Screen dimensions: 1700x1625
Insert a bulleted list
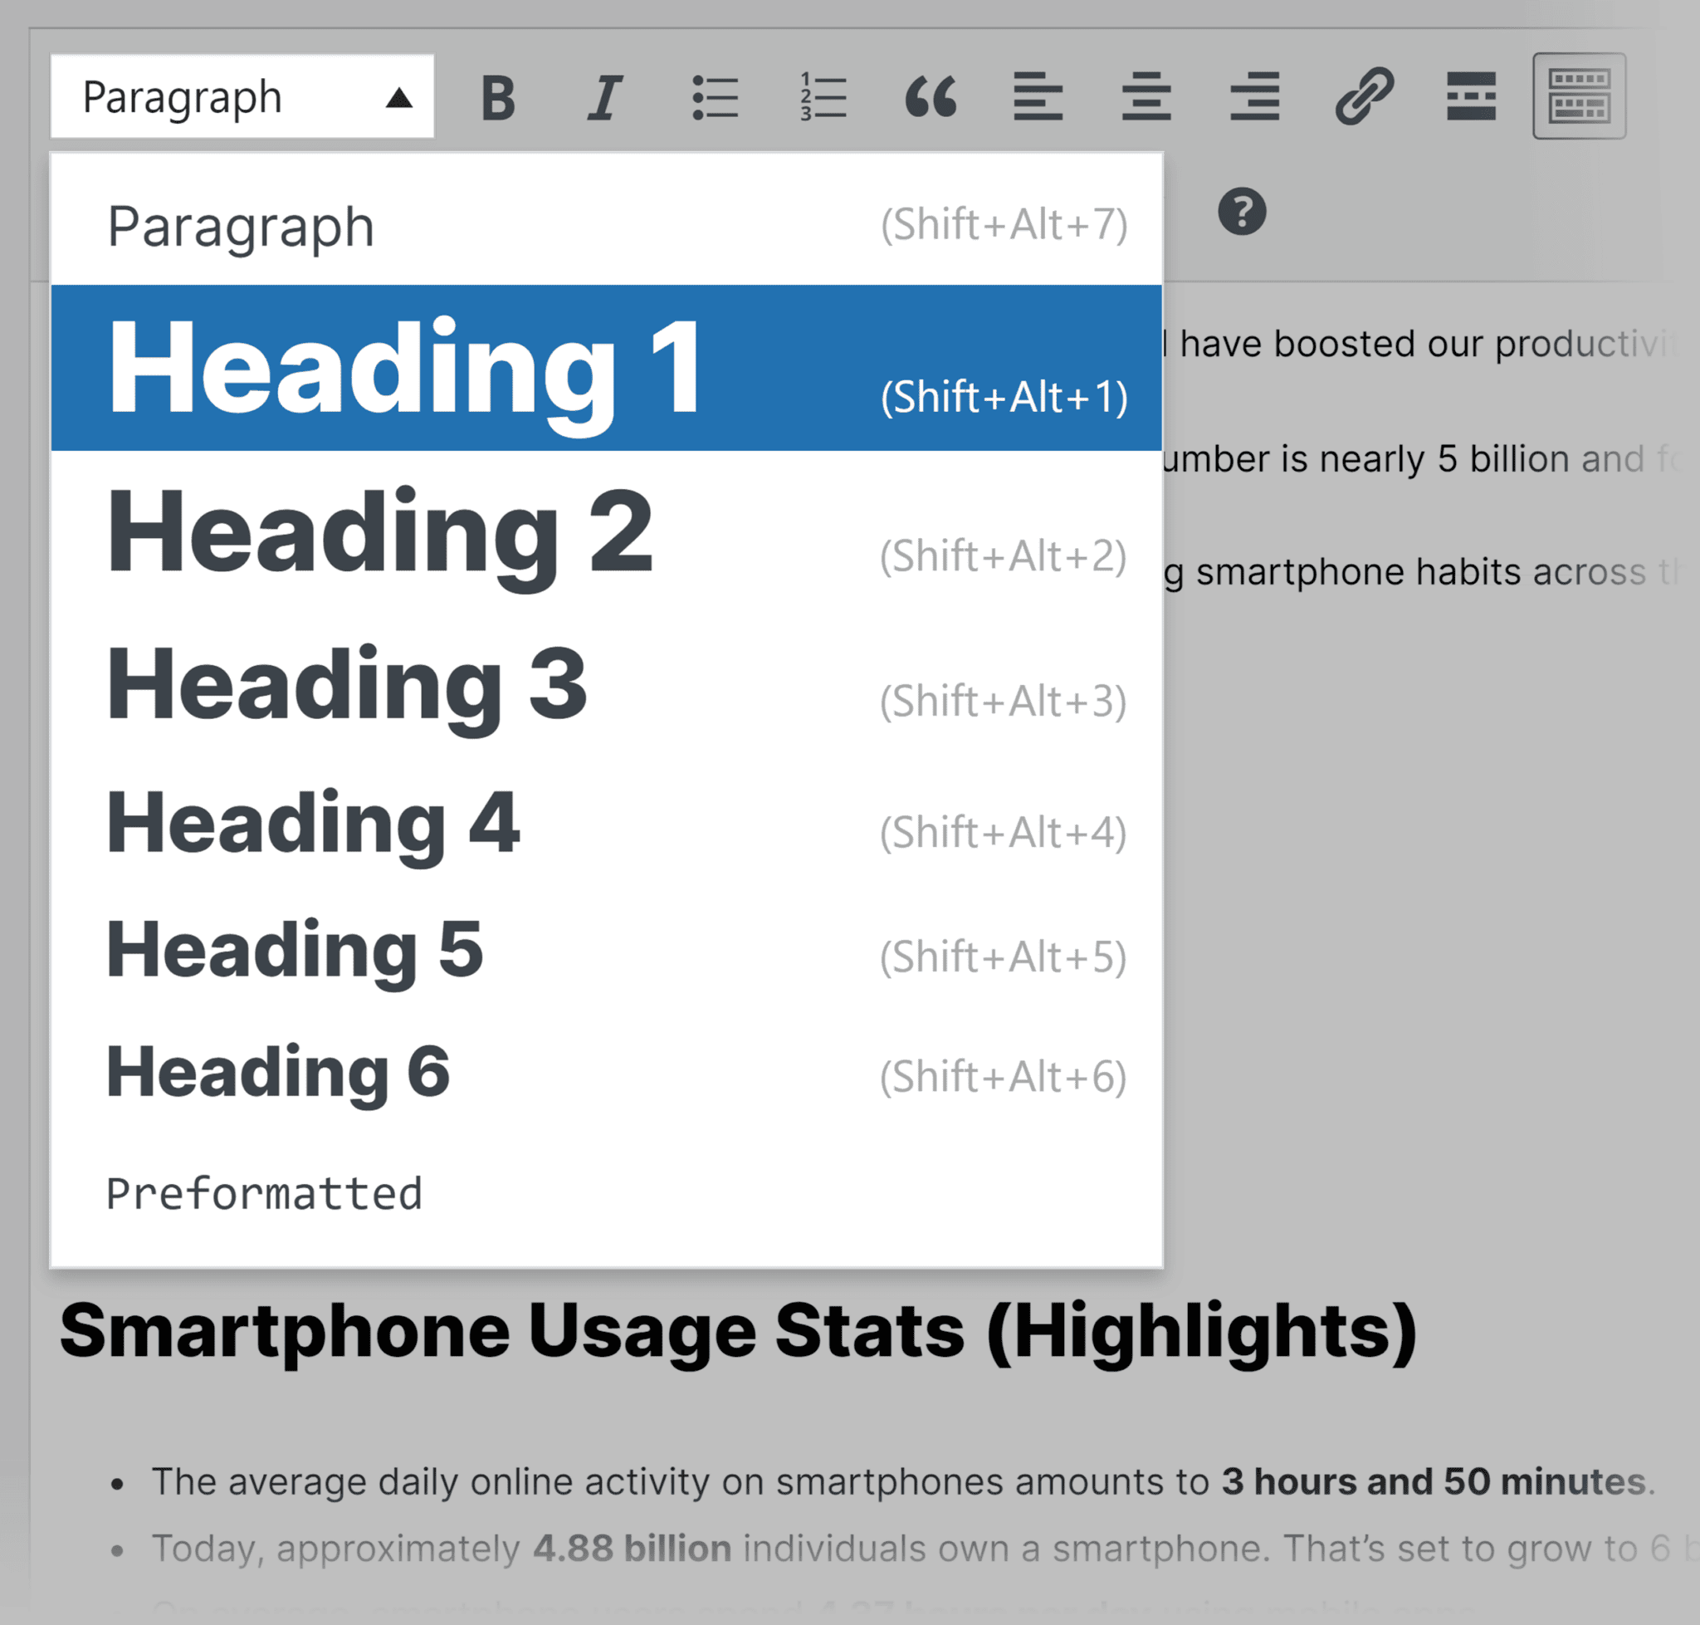(x=715, y=97)
